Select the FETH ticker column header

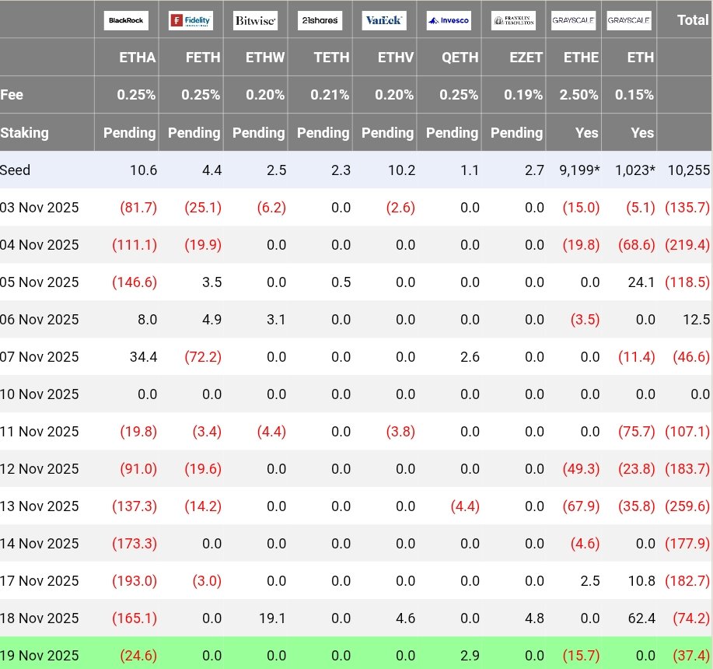tap(203, 58)
